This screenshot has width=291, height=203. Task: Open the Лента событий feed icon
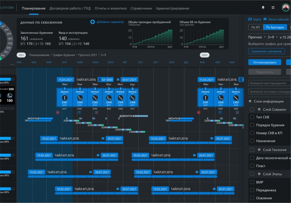click(x=266, y=19)
